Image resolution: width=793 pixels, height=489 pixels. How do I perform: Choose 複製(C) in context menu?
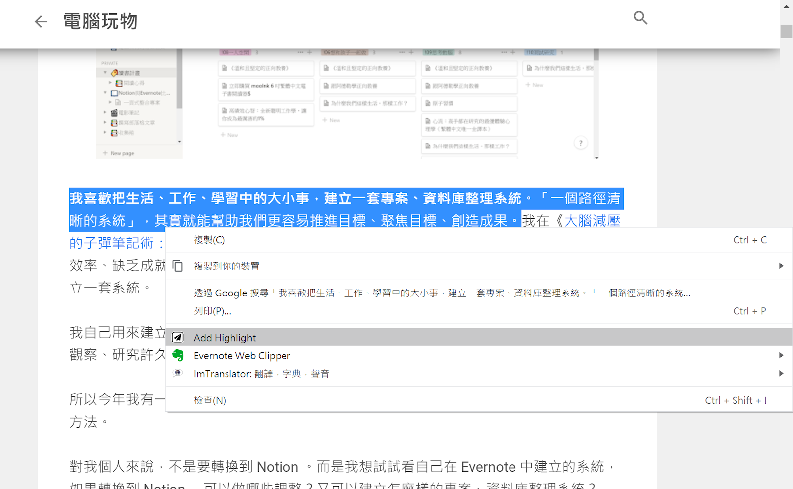(478, 240)
